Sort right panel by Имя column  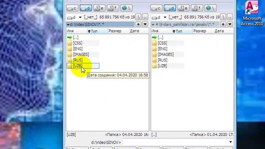tap(161, 31)
